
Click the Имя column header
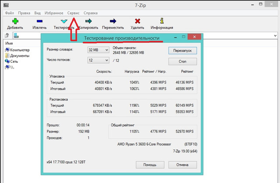coord(9,43)
